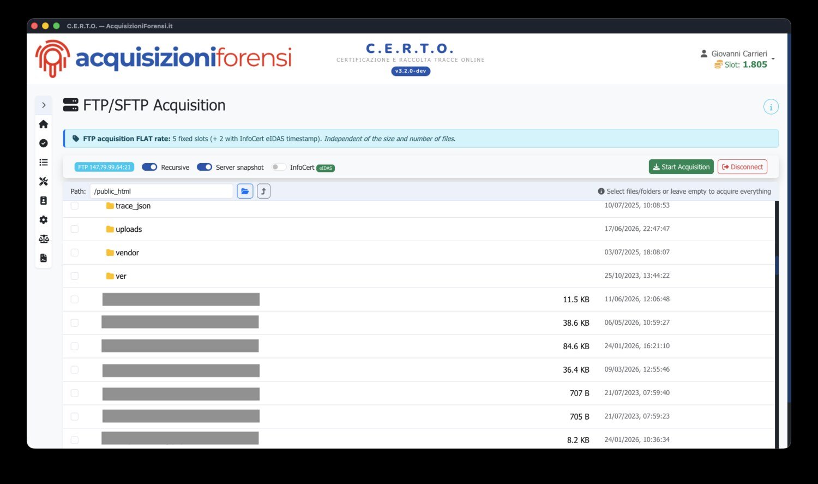Click the /public_html path input field
This screenshot has width=818, height=484.
161,191
